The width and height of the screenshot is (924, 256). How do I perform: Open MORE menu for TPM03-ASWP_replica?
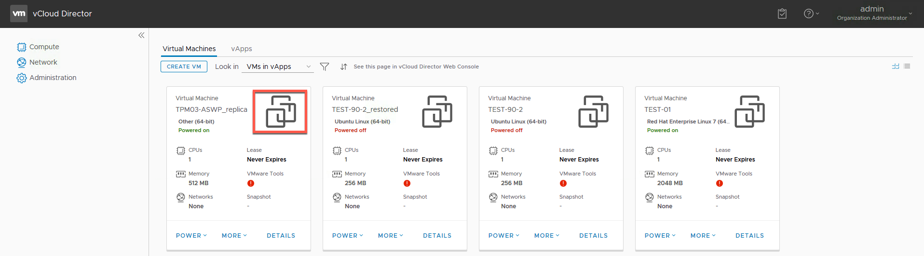[x=234, y=236]
